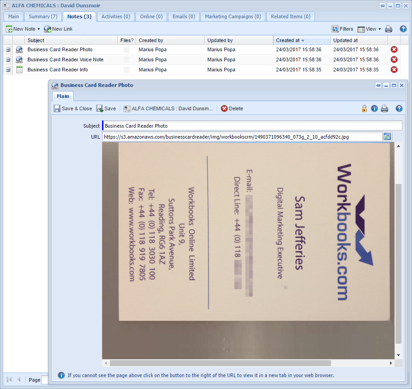Switch to the Summary (7) tab

click(43, 16)
